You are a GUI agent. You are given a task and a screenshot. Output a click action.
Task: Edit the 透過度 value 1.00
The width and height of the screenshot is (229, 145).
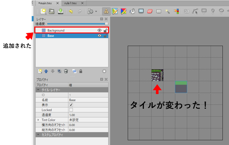coord(88,115)
